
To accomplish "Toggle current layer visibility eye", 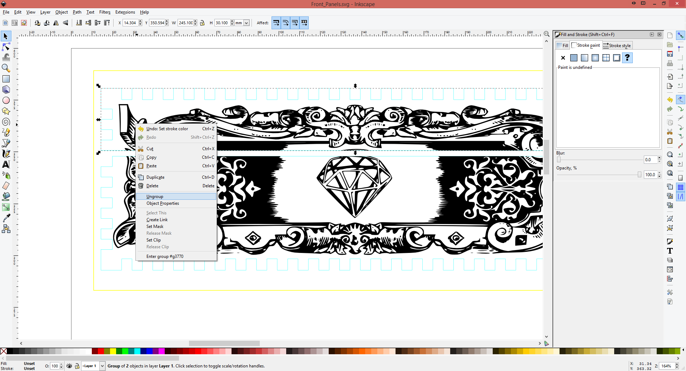I will [69, 366].
